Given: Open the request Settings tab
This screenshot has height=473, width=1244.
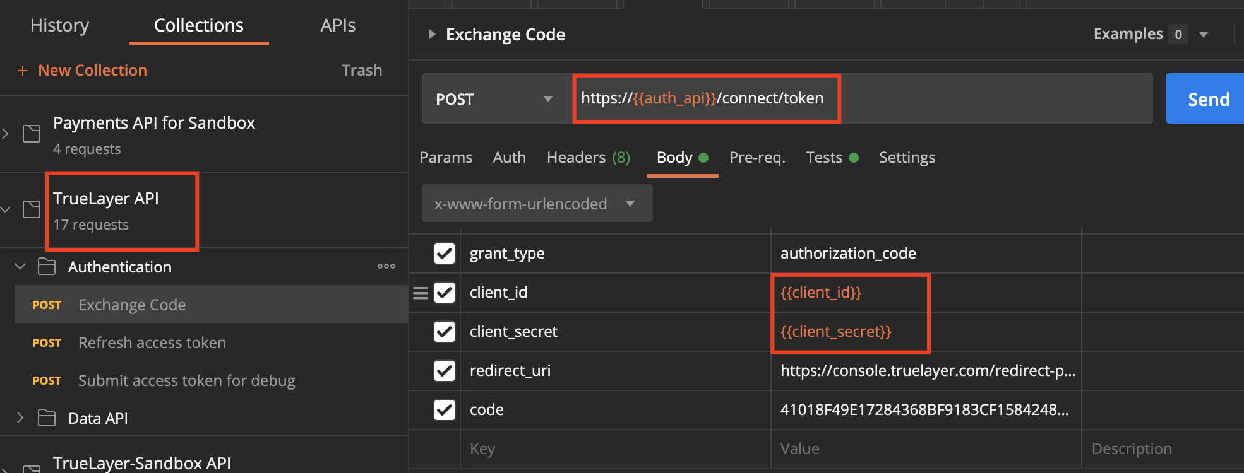Looking at the screenshot, I should pos(907,158).
